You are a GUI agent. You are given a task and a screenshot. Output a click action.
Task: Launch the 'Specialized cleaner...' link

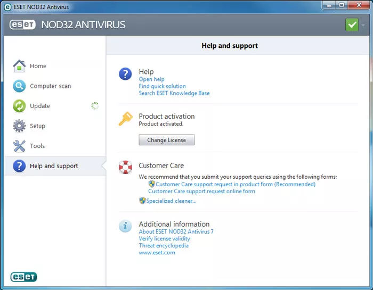tap(171, 201)
